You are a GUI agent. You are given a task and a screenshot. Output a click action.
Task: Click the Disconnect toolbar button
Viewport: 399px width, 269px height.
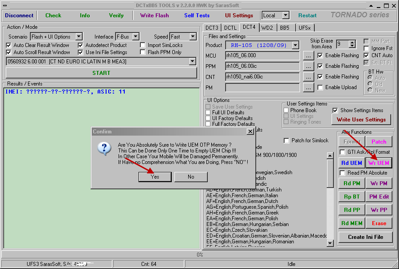coord(19,15)
